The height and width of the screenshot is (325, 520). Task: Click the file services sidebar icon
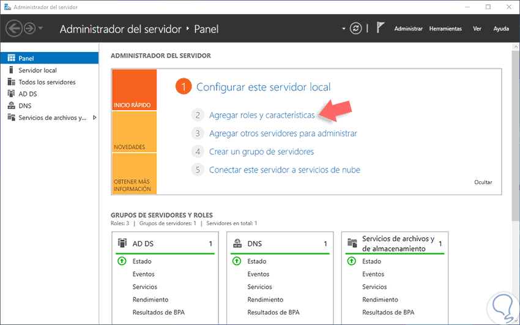[11, 118]
